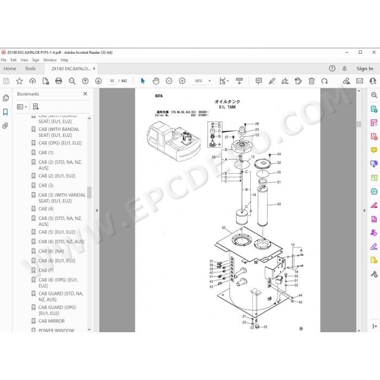Viewport: 380px width, 380px height.
Task: Open the Attachments paperclip panel icon
Action: click(x=5, y=125)
